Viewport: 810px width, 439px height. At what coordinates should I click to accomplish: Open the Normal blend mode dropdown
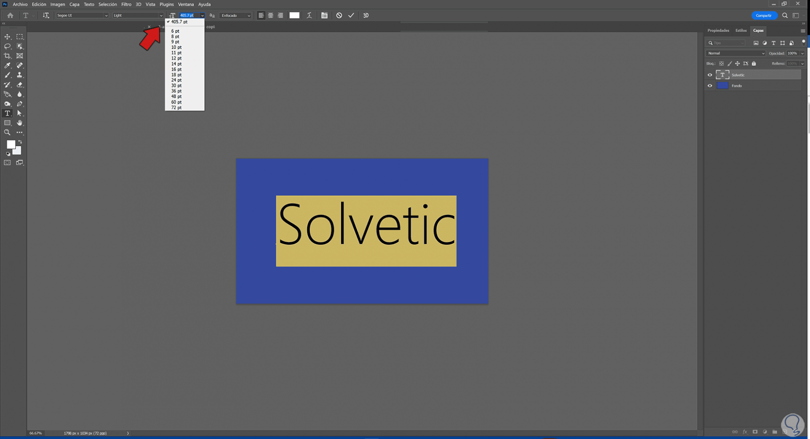coord(735,54)
